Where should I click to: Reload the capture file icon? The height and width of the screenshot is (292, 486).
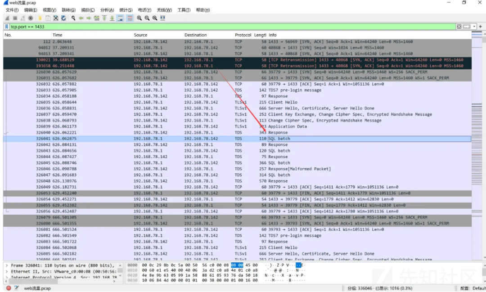pos(63,18)
